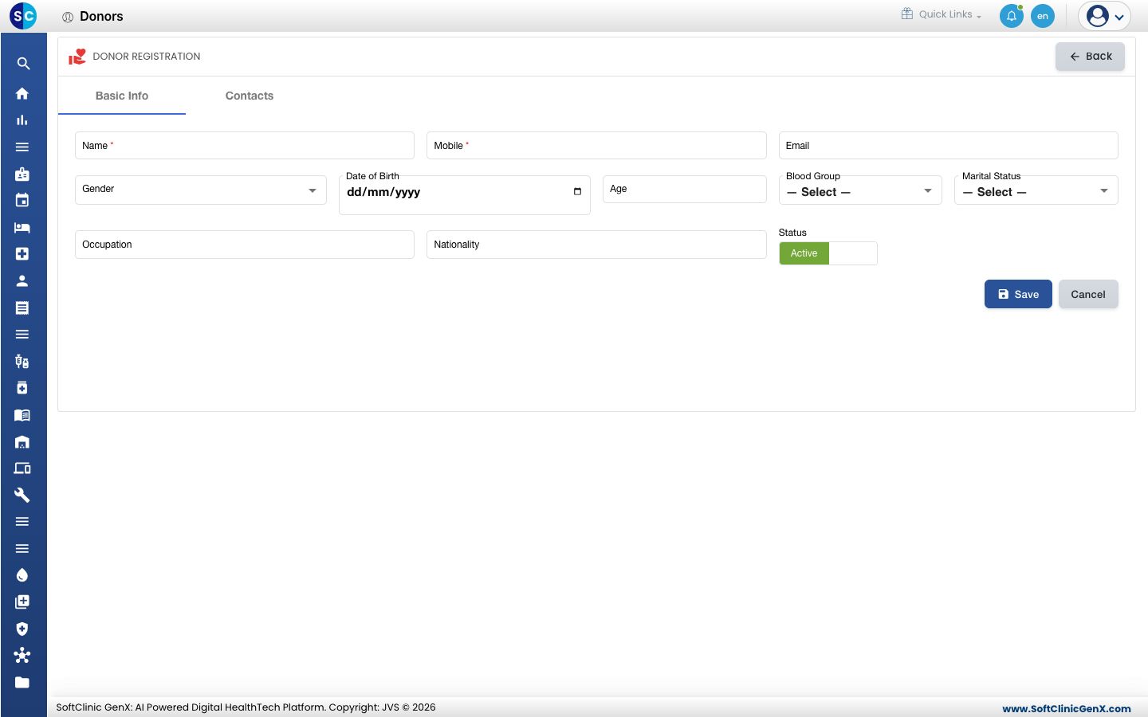Click the notification bell icon
This screenshot has width=1148, height=717.
(1012, 16)
